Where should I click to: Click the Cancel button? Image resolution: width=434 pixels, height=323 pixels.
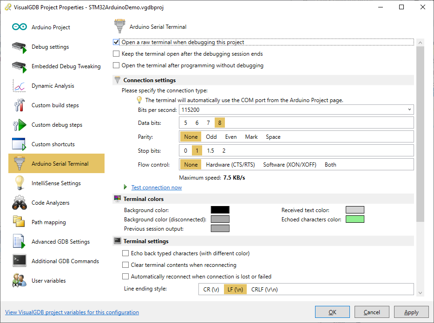pos(372,312)
